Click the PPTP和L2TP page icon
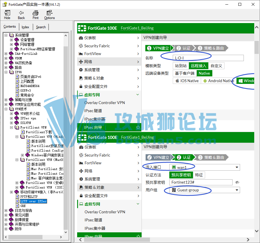Screen dimensions: 260x243 click(x=17, y=197)
